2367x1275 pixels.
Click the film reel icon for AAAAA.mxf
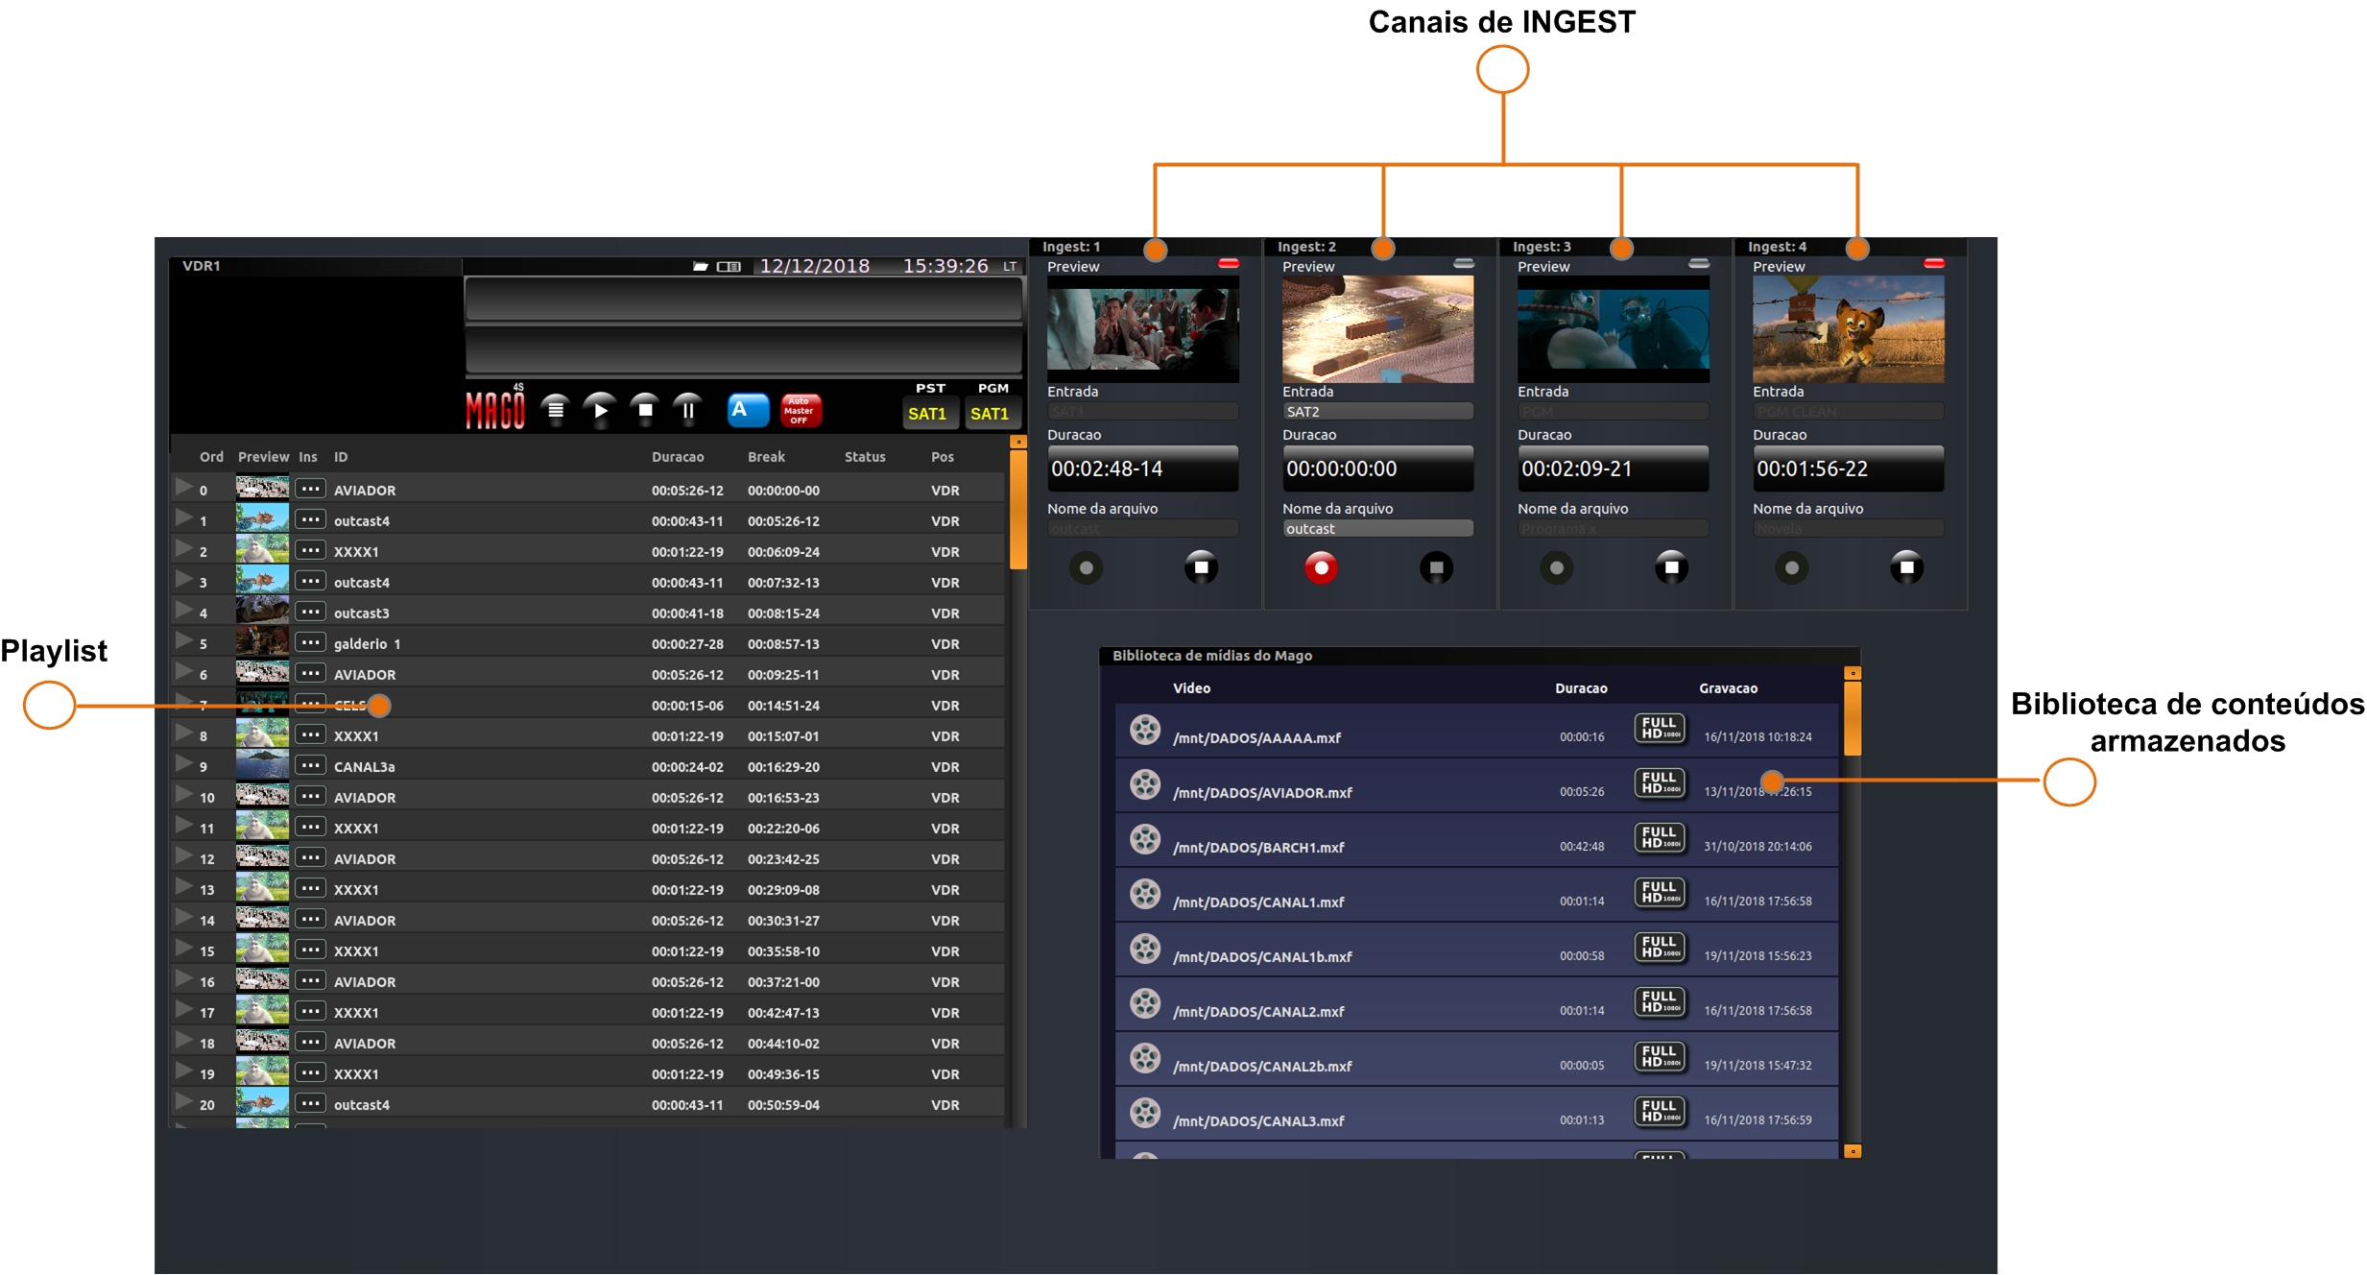[1144, 730]
